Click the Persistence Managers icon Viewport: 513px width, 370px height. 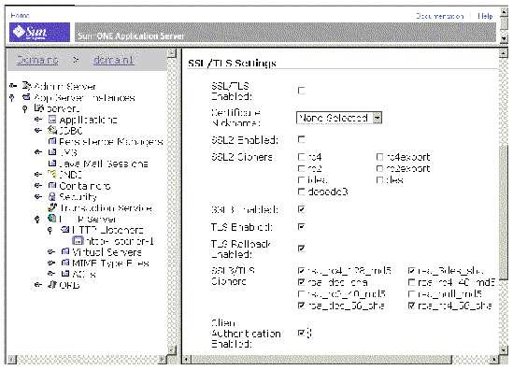[x=52, y=141]
